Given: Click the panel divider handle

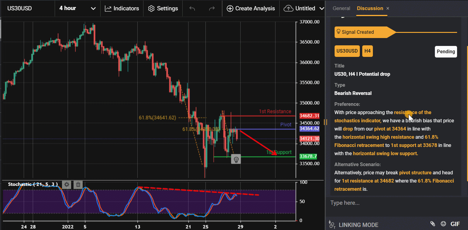Looking at the screenshot, I should (x=326, y=122).
